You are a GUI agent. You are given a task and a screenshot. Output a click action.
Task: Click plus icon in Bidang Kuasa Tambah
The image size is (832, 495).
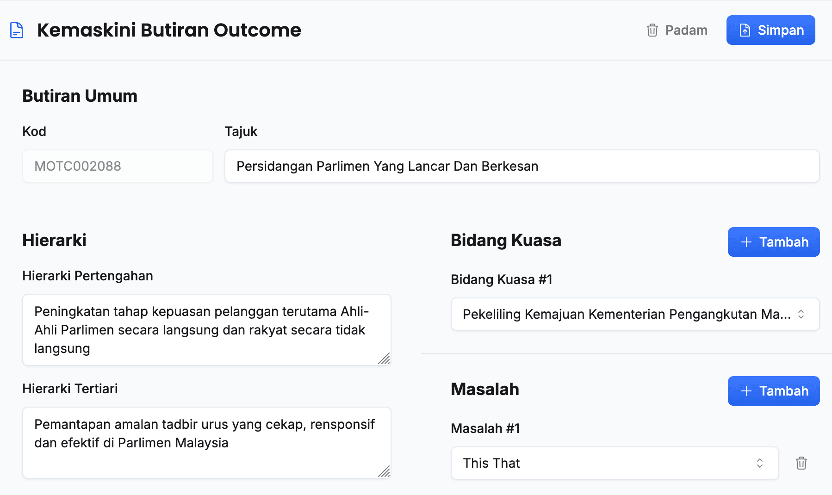[x=746, y=242]
